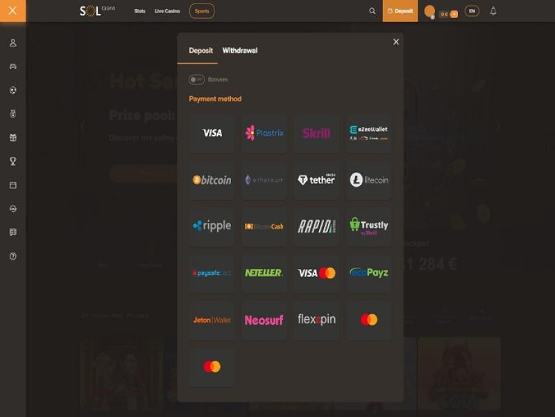Toggle the Bonuses switch
The height and width of the screenshot is (417, 555).
(x=196, y=80)
